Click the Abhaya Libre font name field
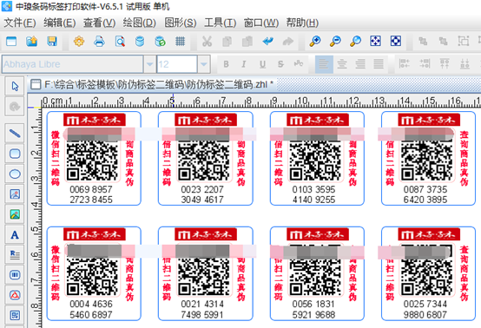481x328 pixels. [x=72, y=64]
